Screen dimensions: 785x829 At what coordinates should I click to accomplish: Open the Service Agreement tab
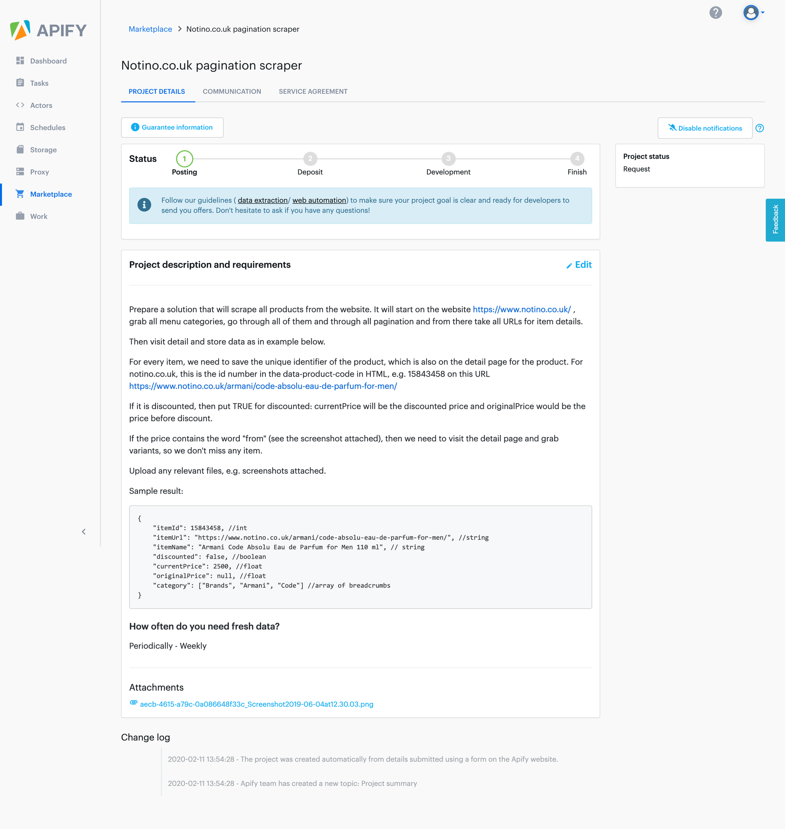coord(313,91)
